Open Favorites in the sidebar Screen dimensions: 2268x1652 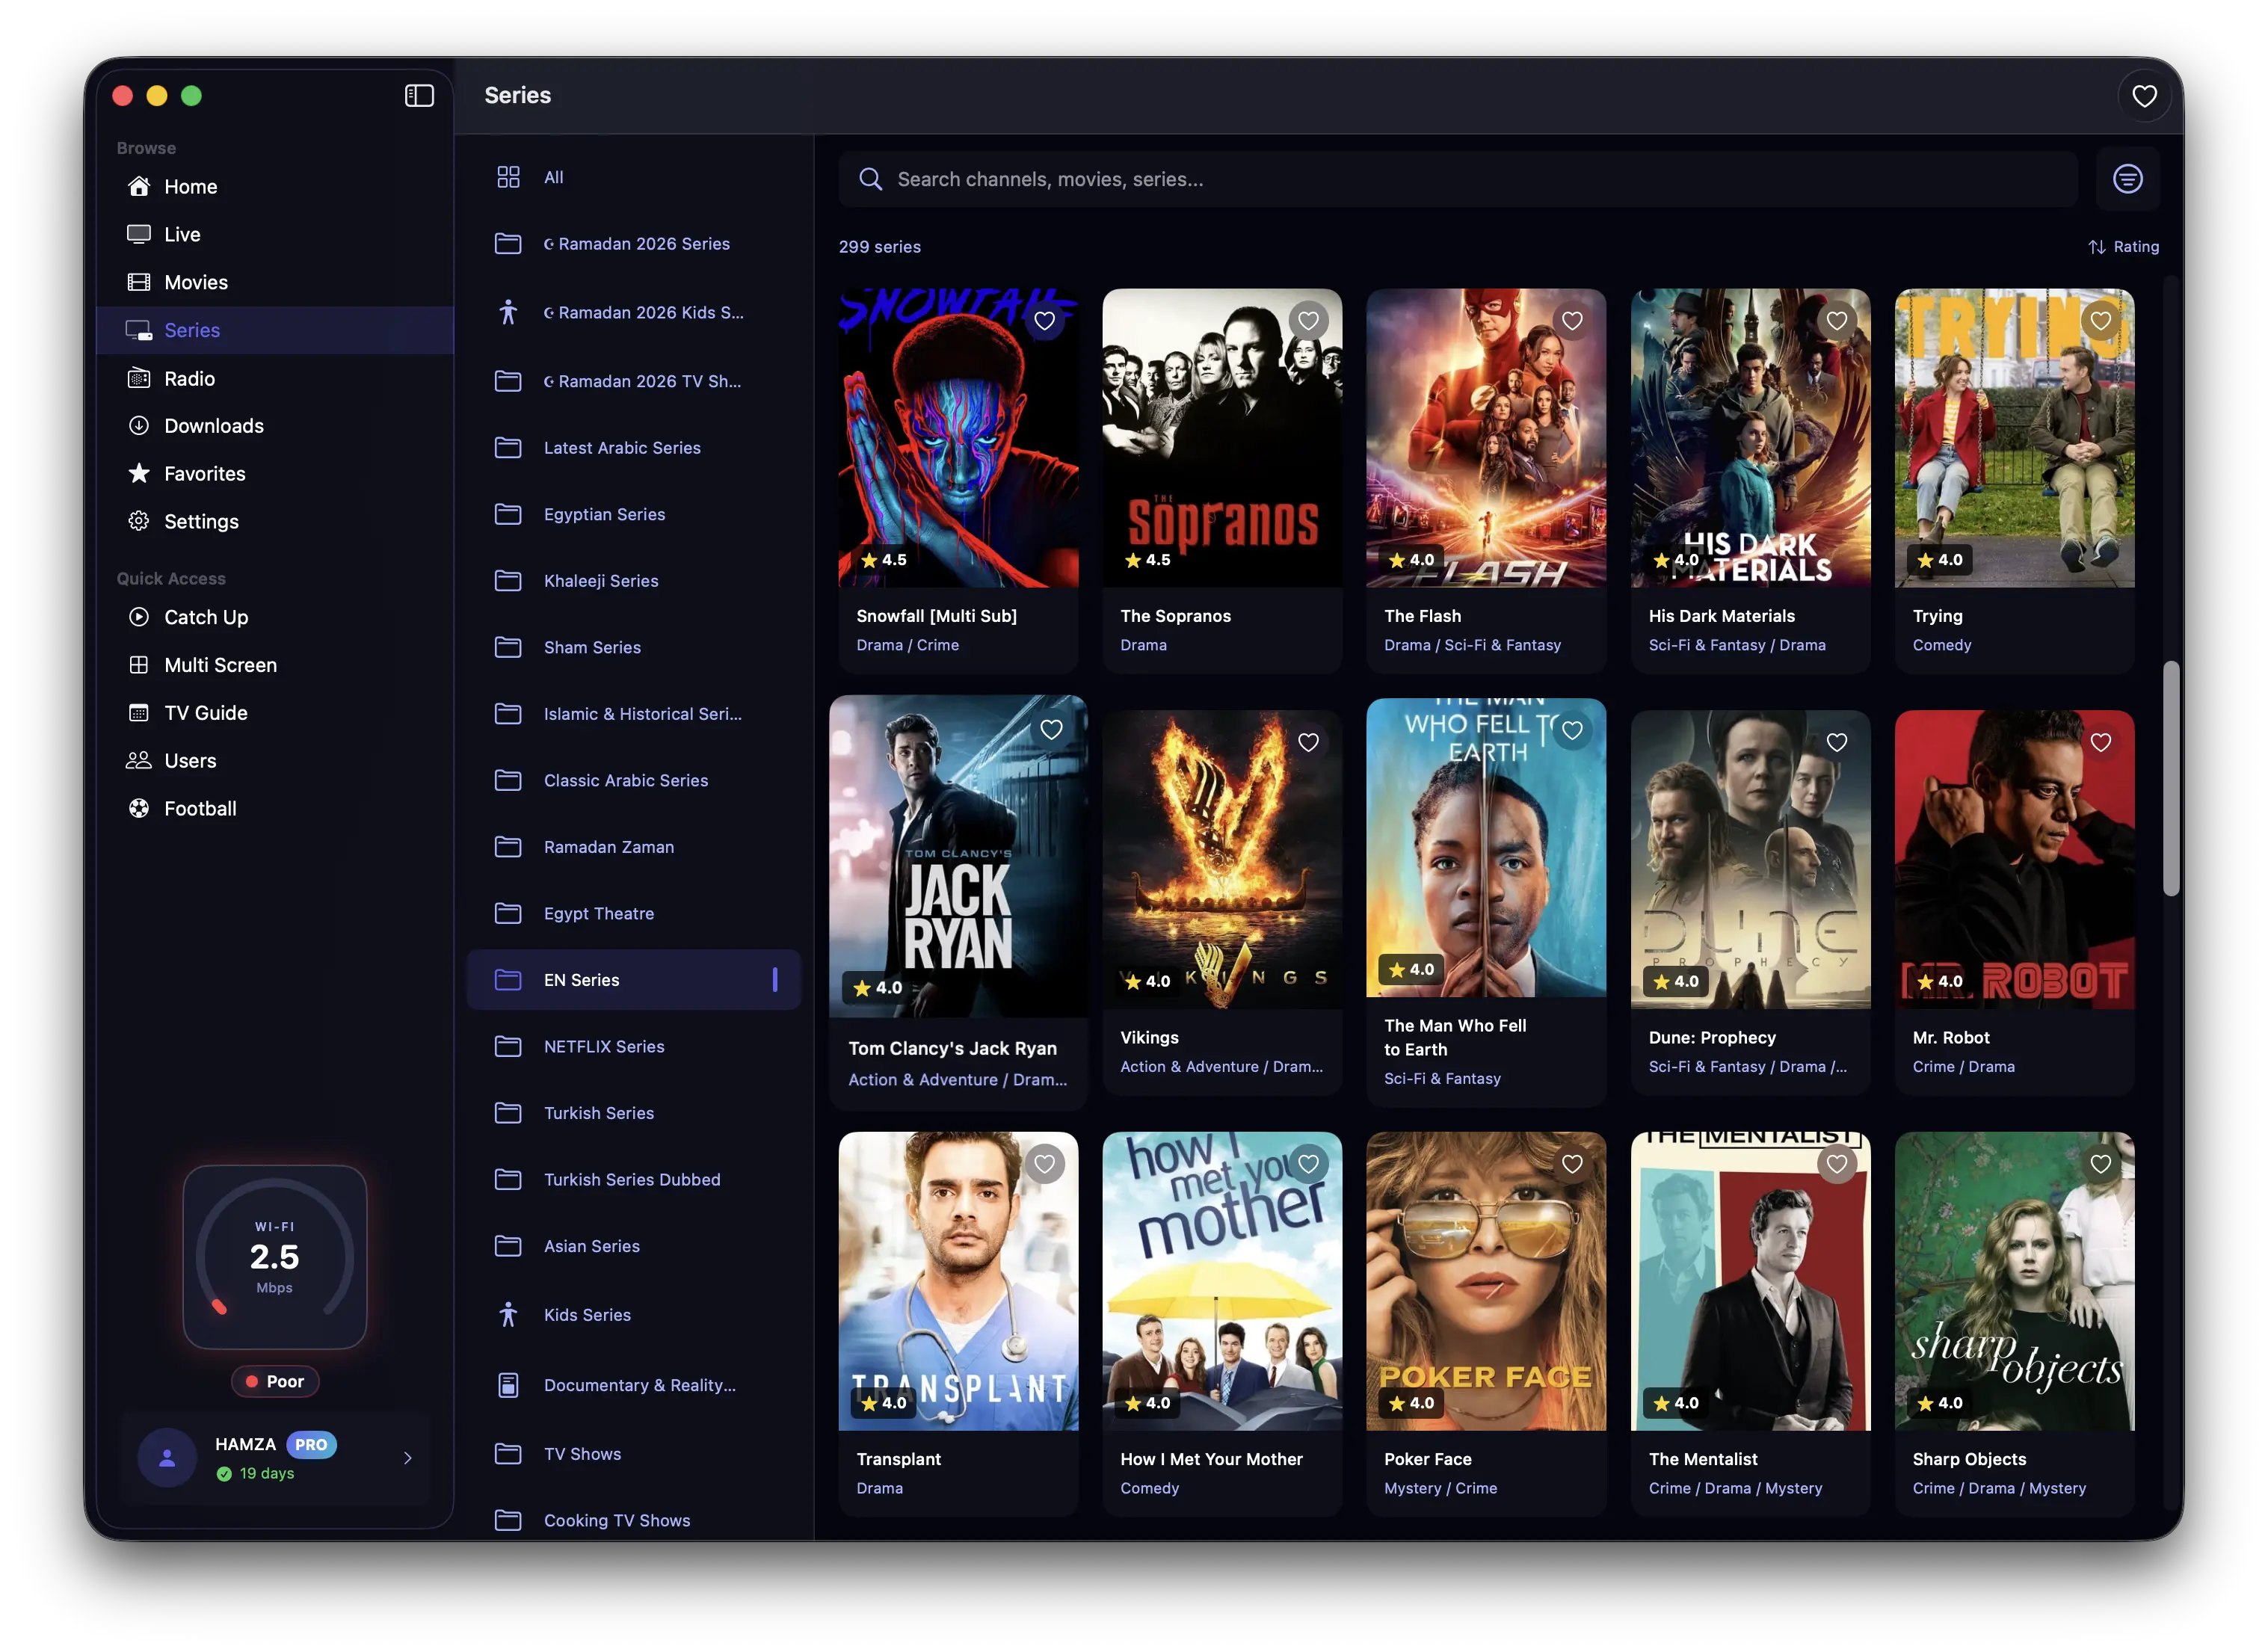coord(274,474)
